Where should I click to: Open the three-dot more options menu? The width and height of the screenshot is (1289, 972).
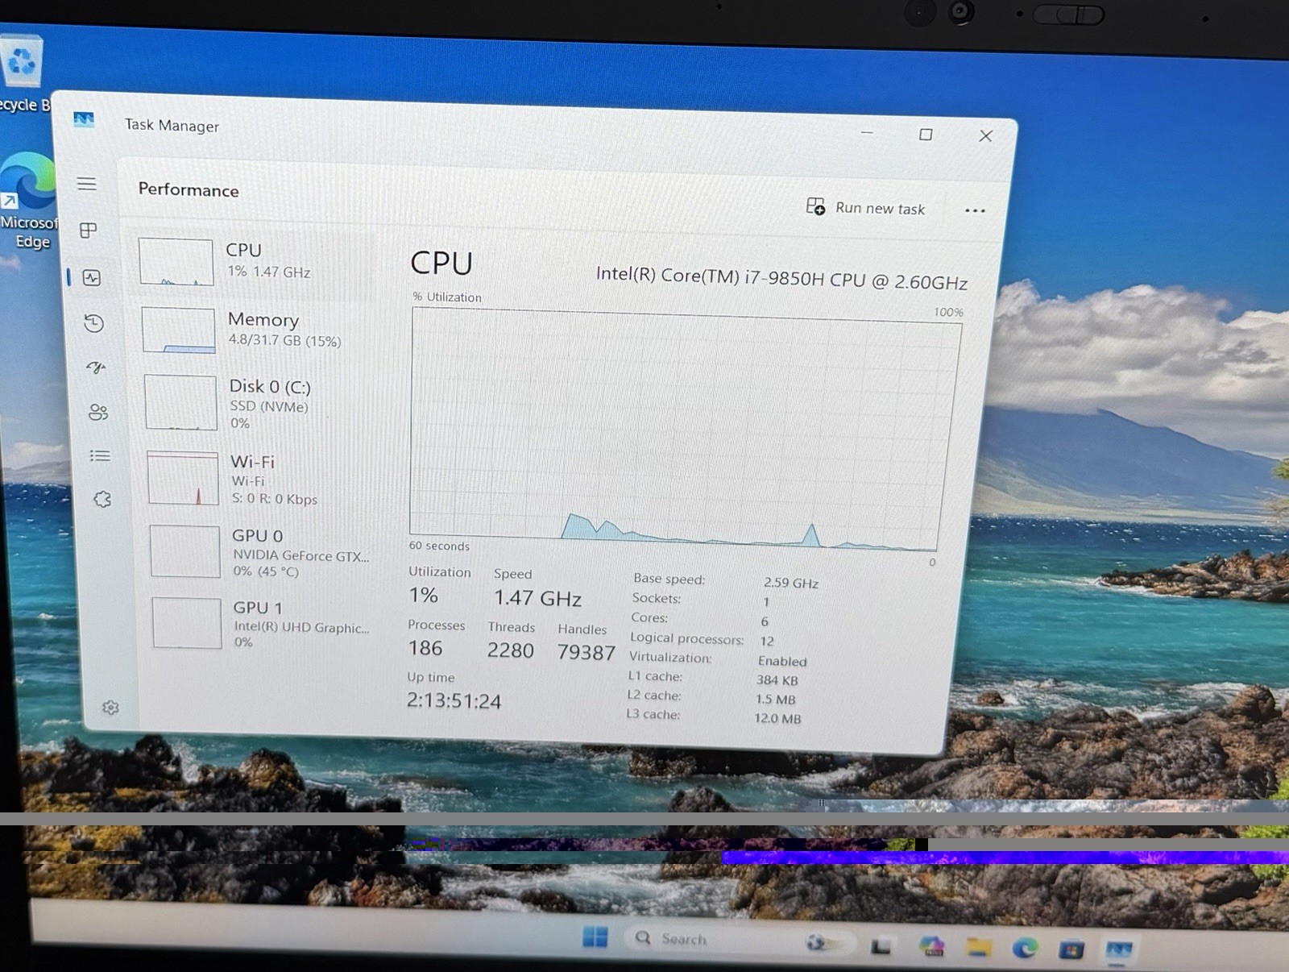(975, 210)
